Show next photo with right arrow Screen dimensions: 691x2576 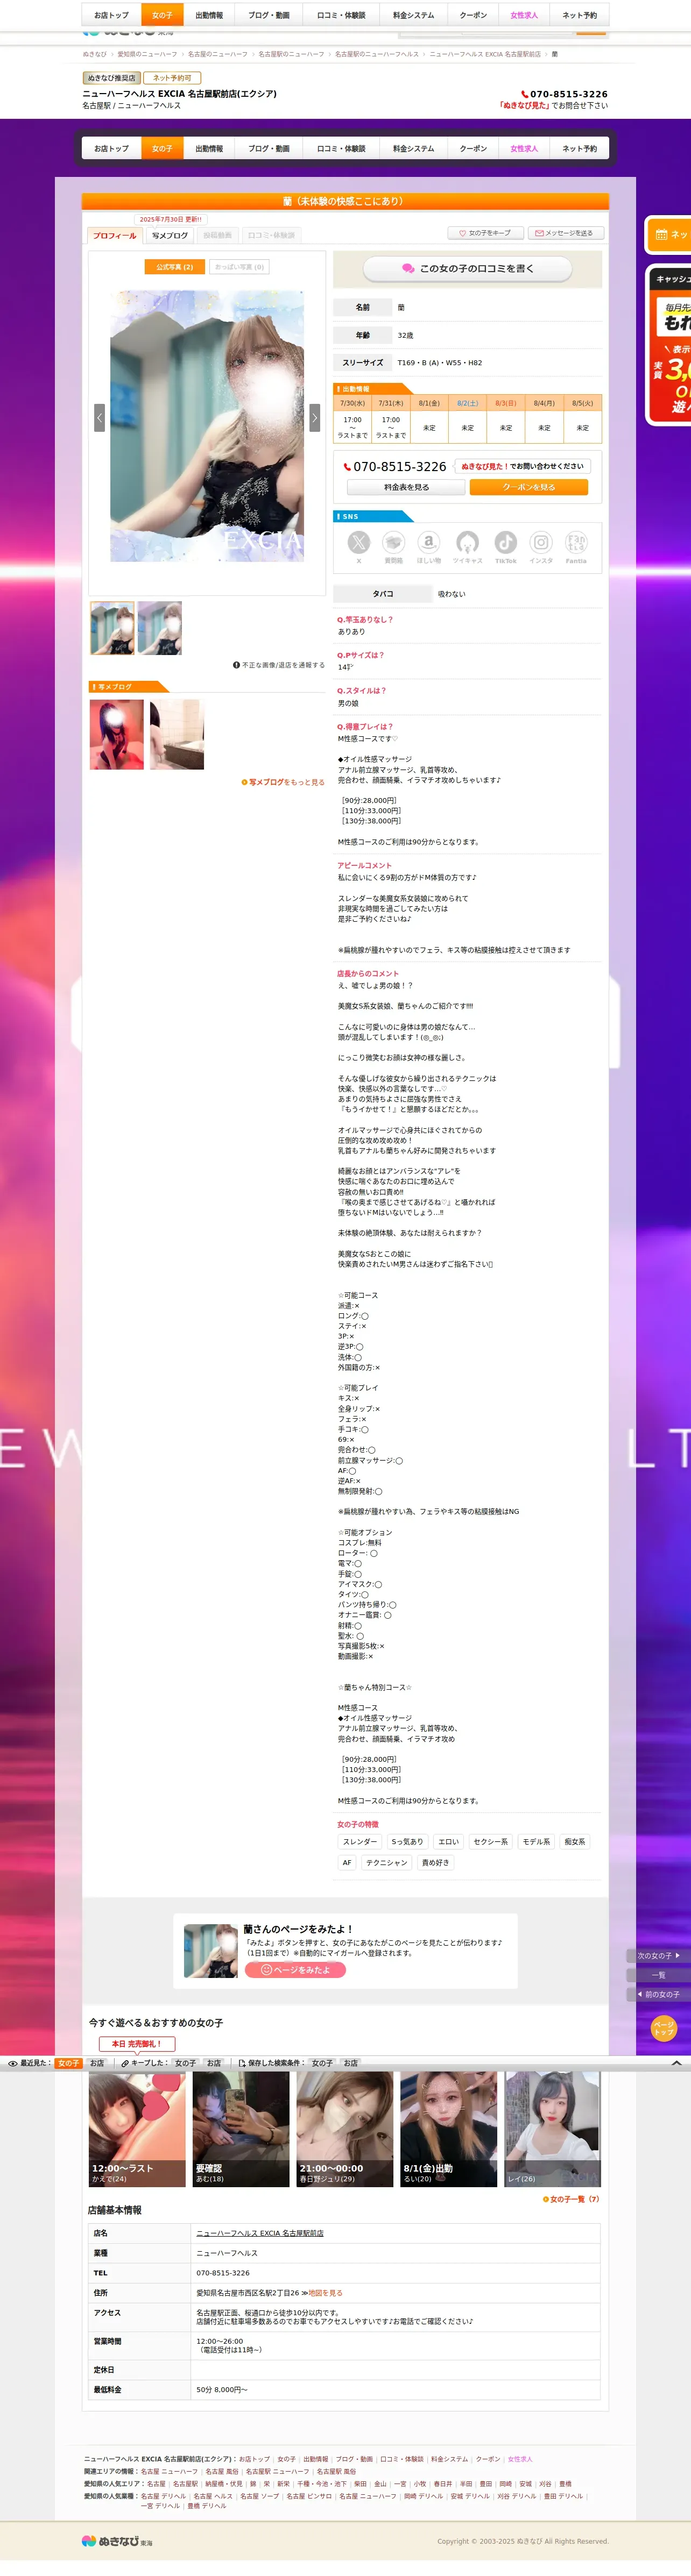[314, 417]
